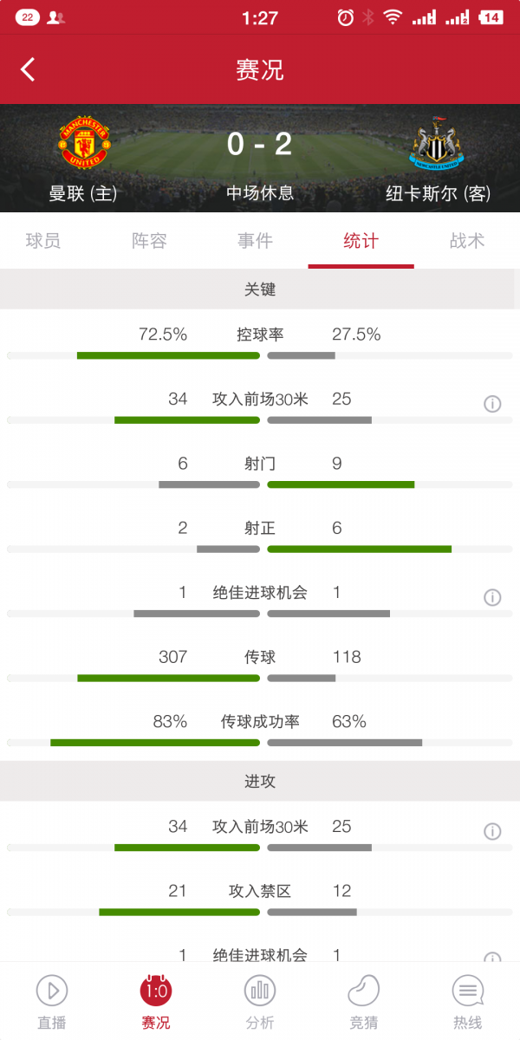Tap the Newcastle United club crest
The height and width of the screenshot is (1040, 520).
pos(436,144)
